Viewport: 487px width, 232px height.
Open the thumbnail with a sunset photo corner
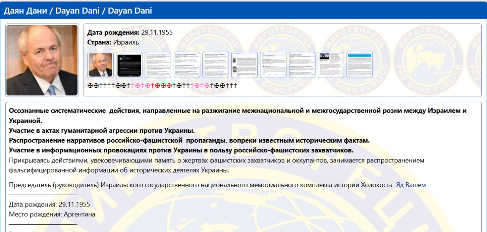click(x=331, y=65)
